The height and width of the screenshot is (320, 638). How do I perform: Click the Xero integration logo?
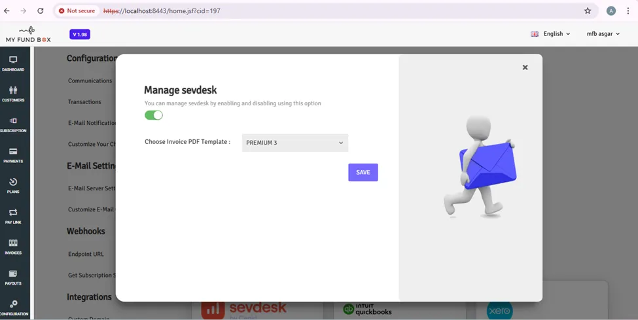tap(500, 311)
